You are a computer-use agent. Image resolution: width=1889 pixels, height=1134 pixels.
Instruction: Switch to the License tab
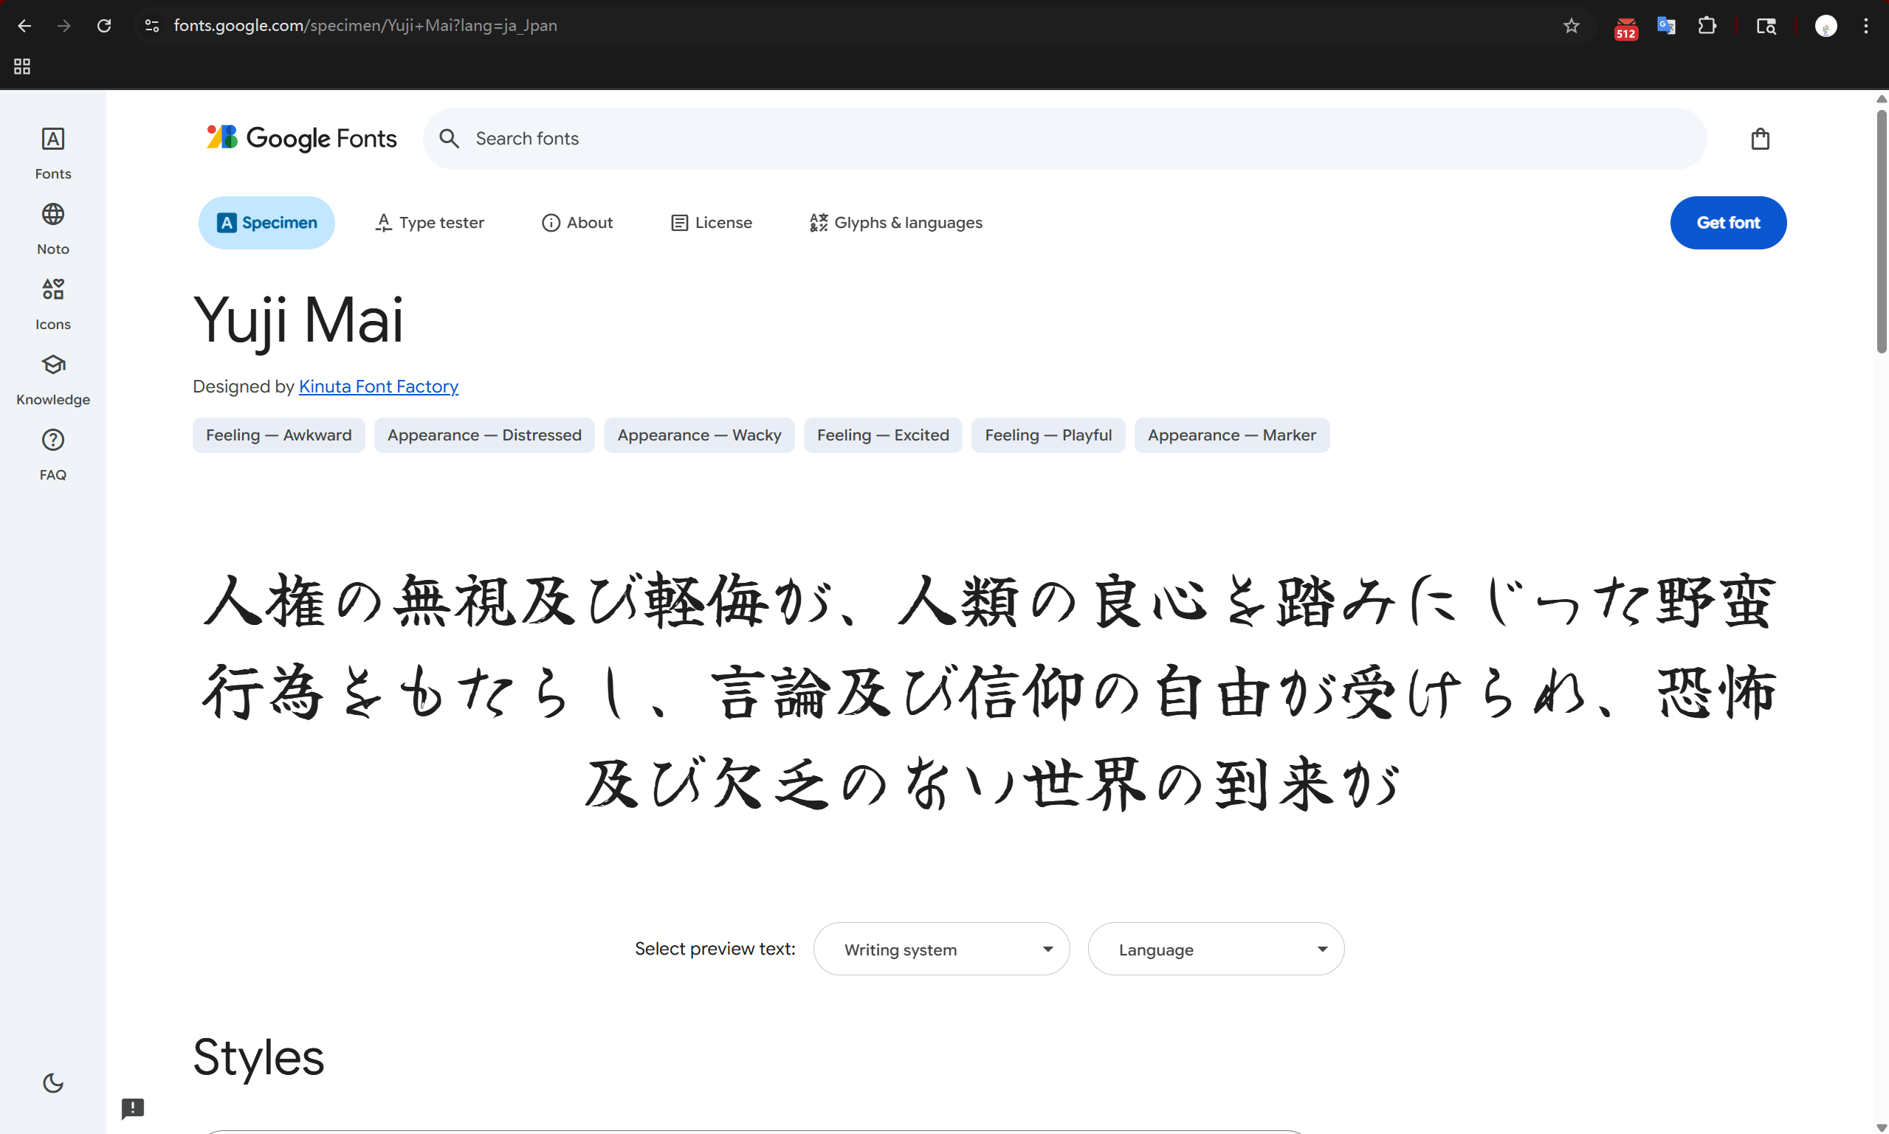(x=710, y=222)
